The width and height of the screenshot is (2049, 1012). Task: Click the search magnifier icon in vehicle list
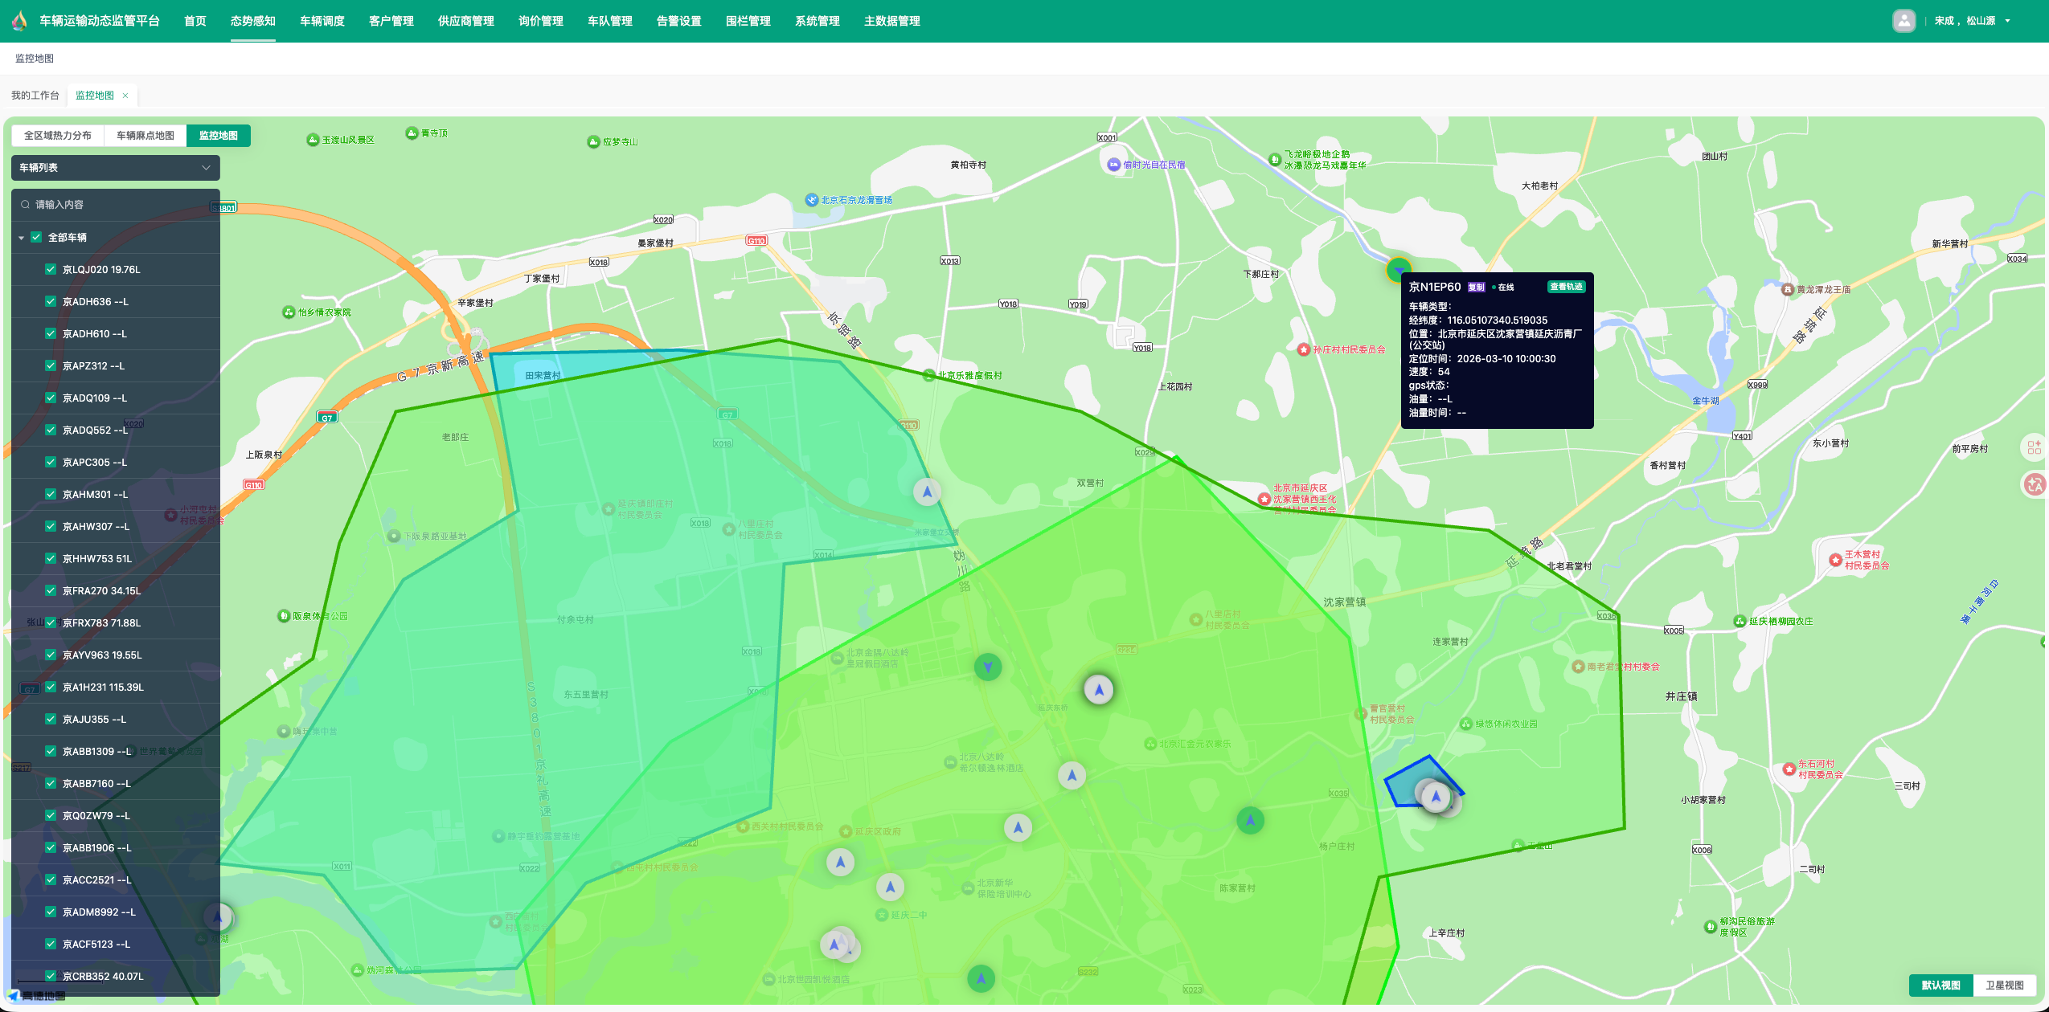click(26, 205)
